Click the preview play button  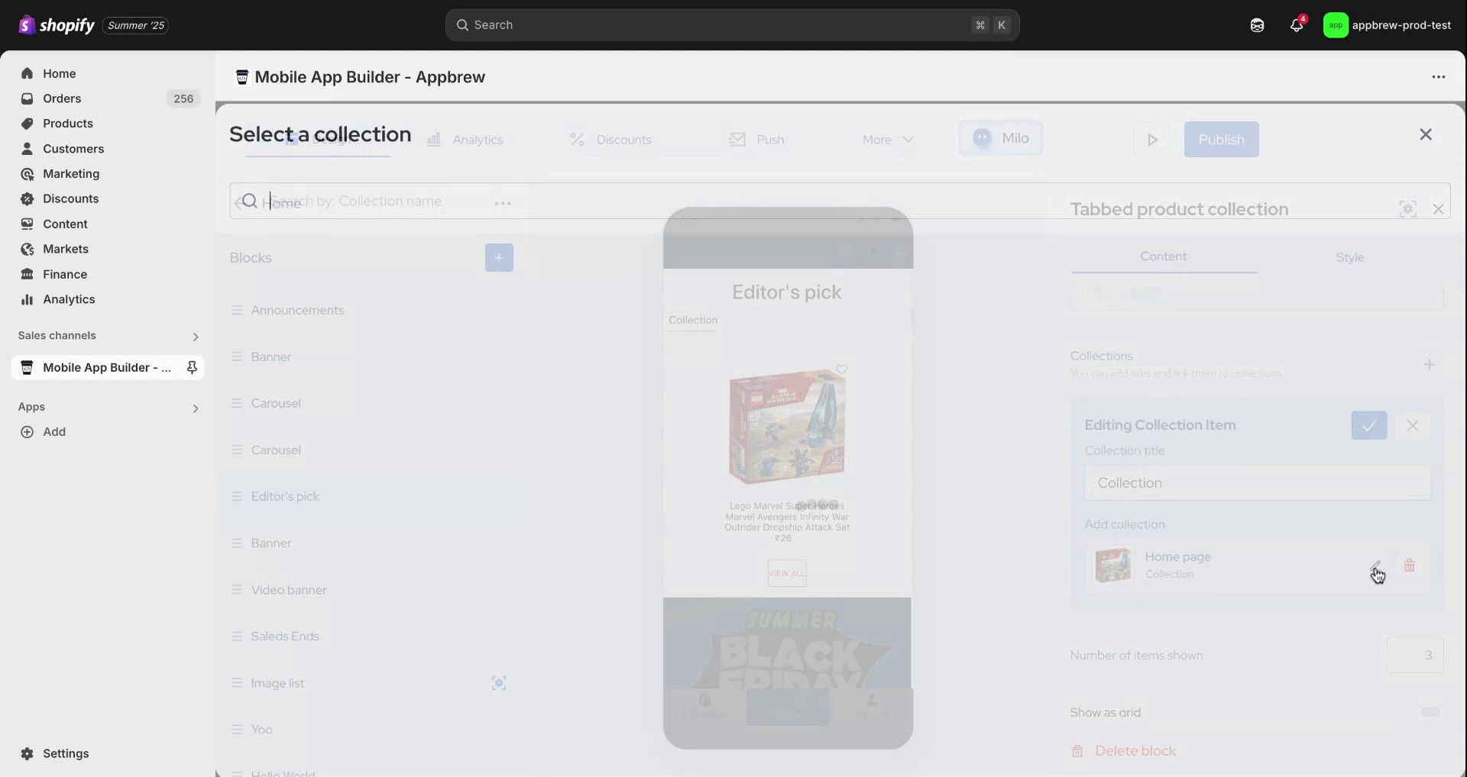[1152, 140]
